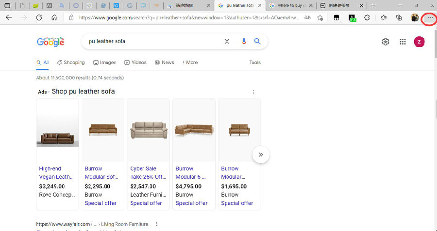Screen dimensions: 437x231
Task: Open the $2,295.00 Burrow sofa image
Action: tap(103, 130)
